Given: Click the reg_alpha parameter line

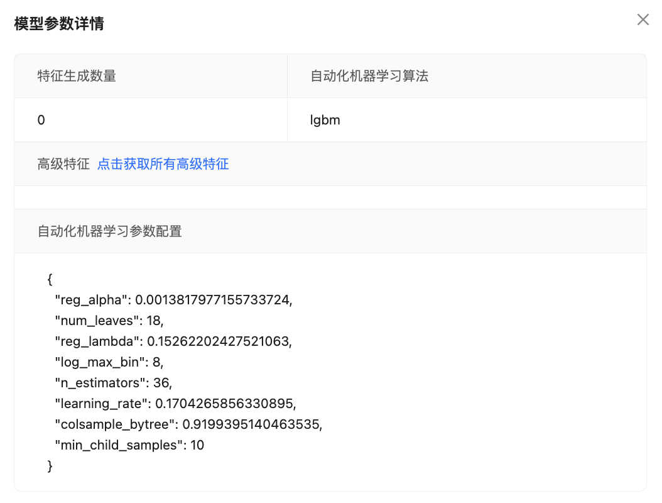Looking at the screenshot, I should (174, 300).
